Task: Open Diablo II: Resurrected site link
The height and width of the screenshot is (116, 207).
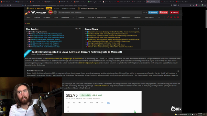Action: [89, 8]
